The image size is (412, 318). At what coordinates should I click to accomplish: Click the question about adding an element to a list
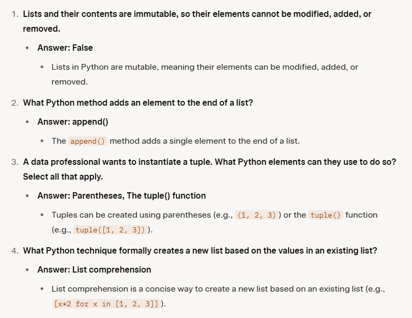138,102
